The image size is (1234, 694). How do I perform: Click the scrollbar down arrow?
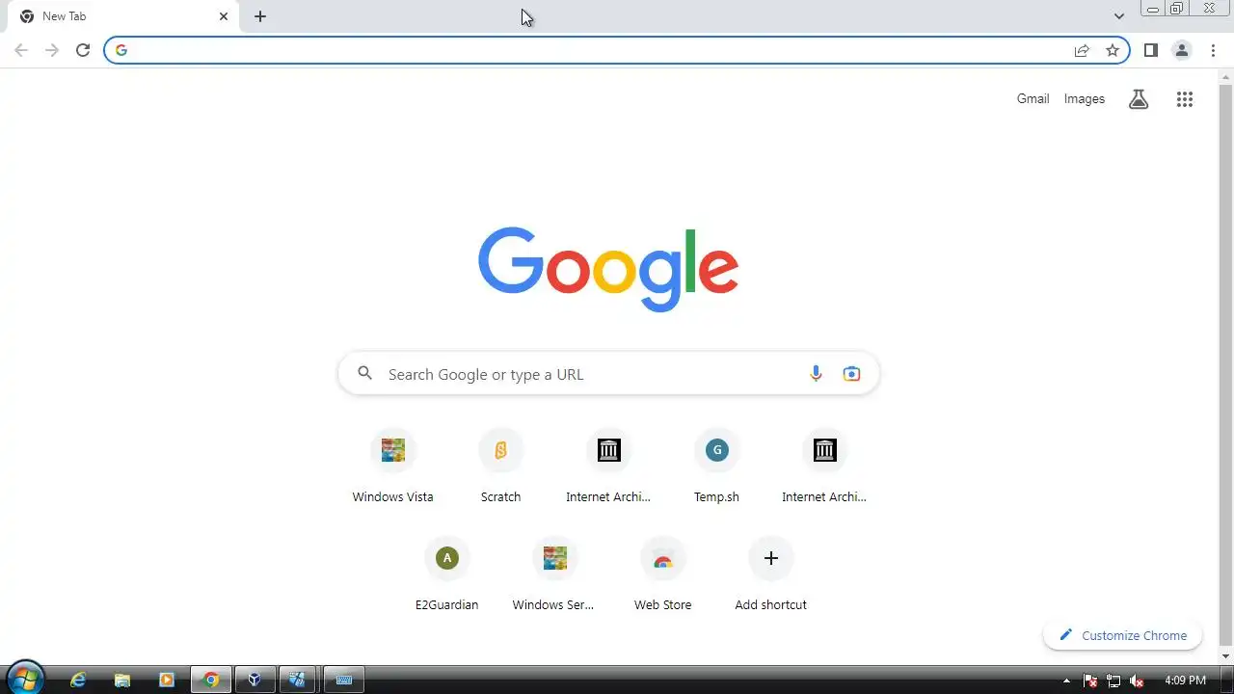click(x=1226, y=656)
